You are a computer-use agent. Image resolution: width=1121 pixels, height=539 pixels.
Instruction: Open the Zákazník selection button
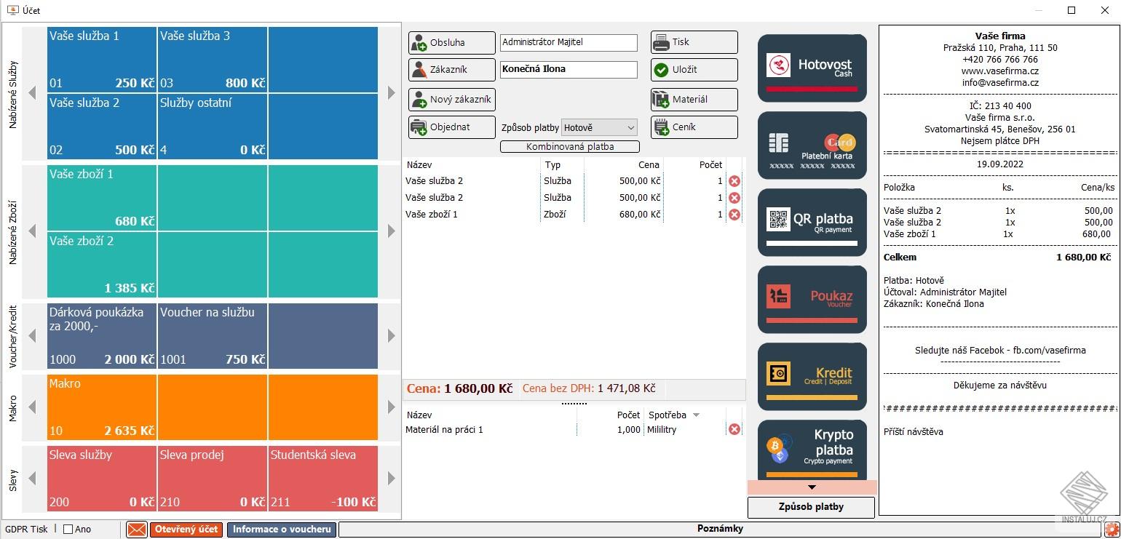tap(452, 70)
